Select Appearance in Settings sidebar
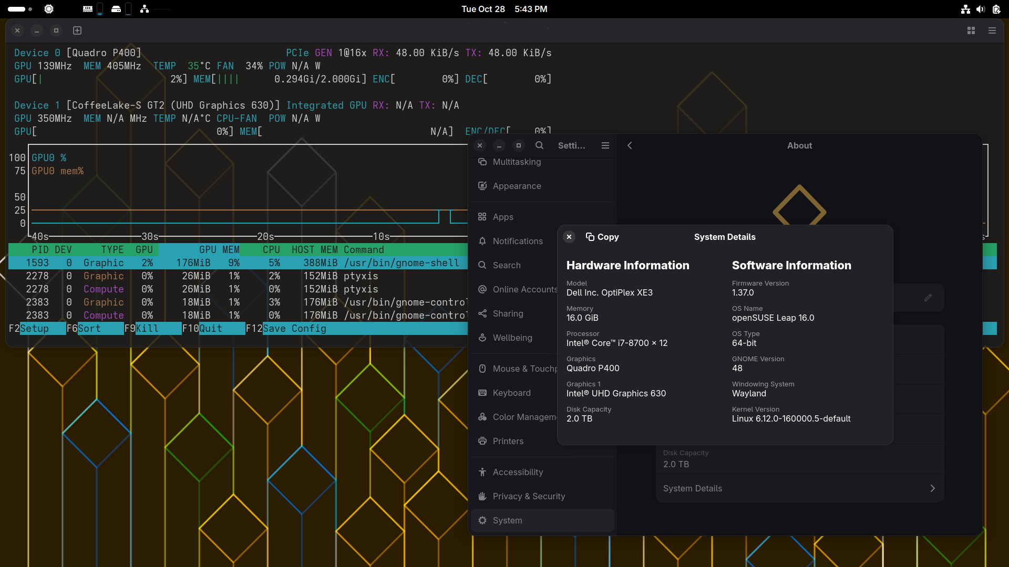Screen dimensions: 1009x567 (517, 186)
